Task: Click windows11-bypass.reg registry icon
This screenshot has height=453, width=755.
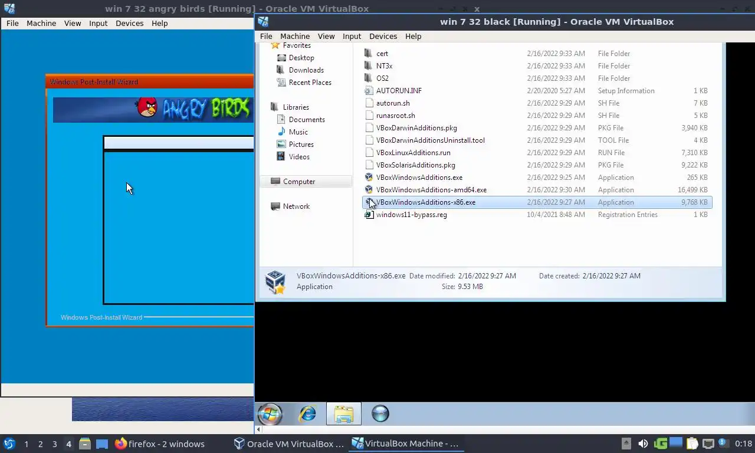Action: [369, 214]
